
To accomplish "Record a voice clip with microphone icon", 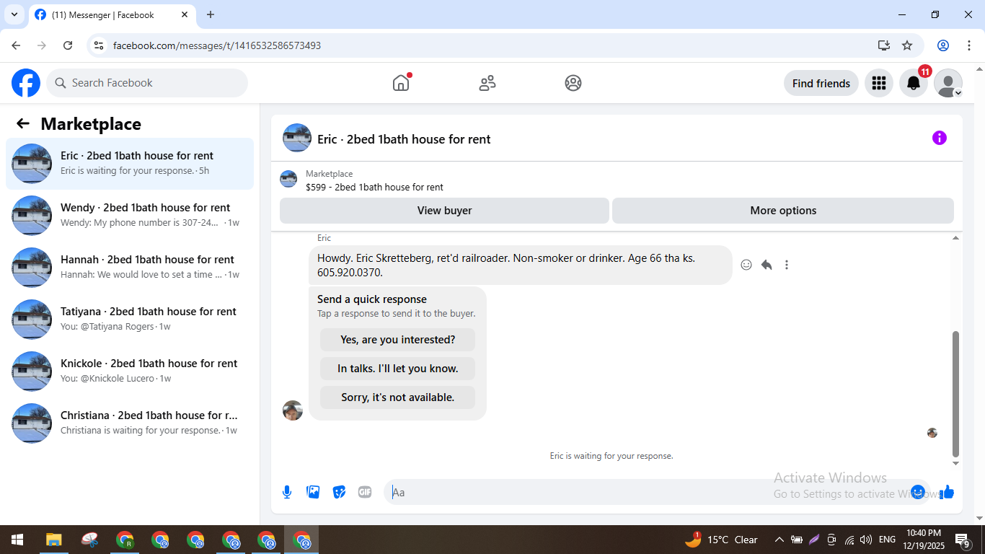I will tap(287, 492).
